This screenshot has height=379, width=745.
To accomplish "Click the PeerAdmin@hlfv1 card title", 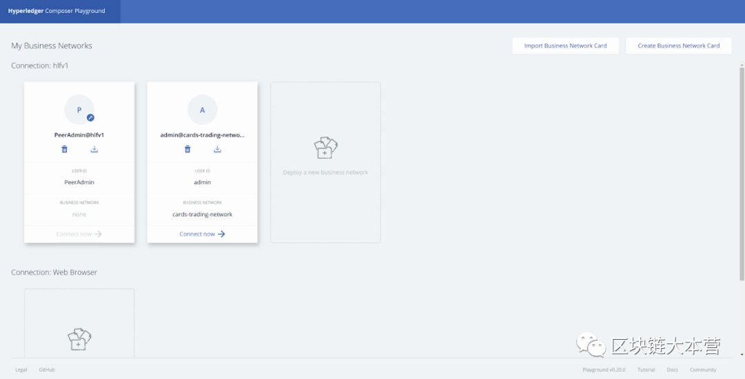I will [x=79, y=134].
